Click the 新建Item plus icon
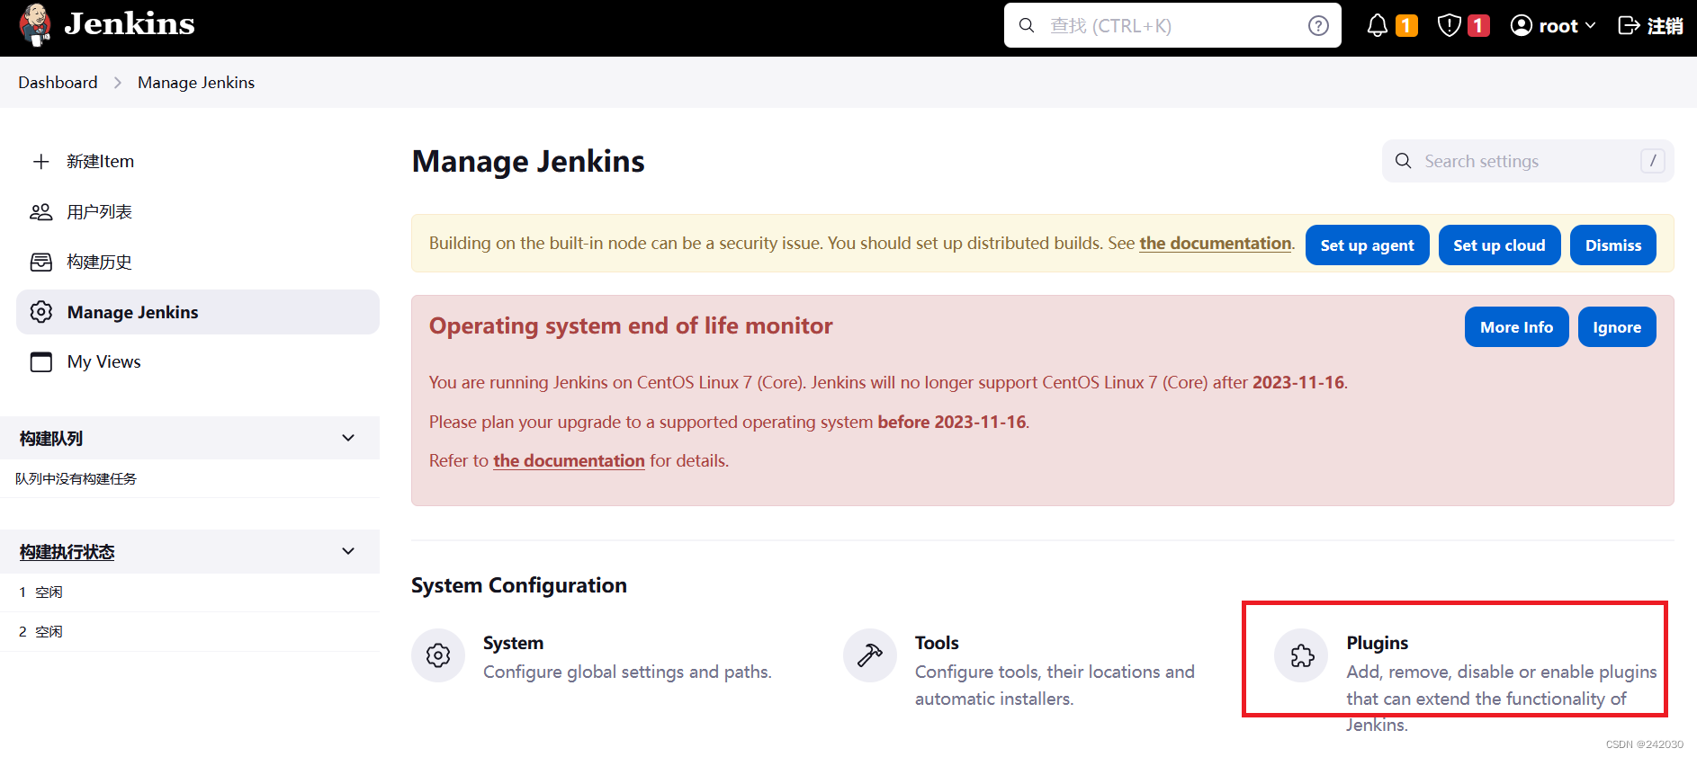Image resolution: width=1697 pixels, height=757 pixels. tap(41, 162)
